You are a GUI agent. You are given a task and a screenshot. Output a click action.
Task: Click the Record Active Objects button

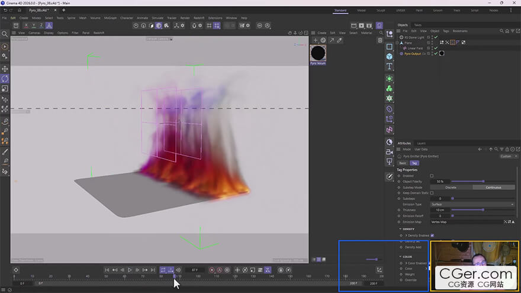[x=212, y=270]
